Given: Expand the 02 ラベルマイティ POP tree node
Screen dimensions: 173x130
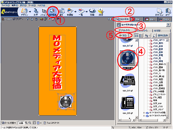Looking at the screenshot, I should (x=144, y=116).
